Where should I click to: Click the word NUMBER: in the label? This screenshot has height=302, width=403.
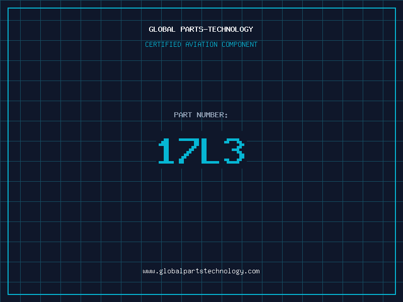212,115
